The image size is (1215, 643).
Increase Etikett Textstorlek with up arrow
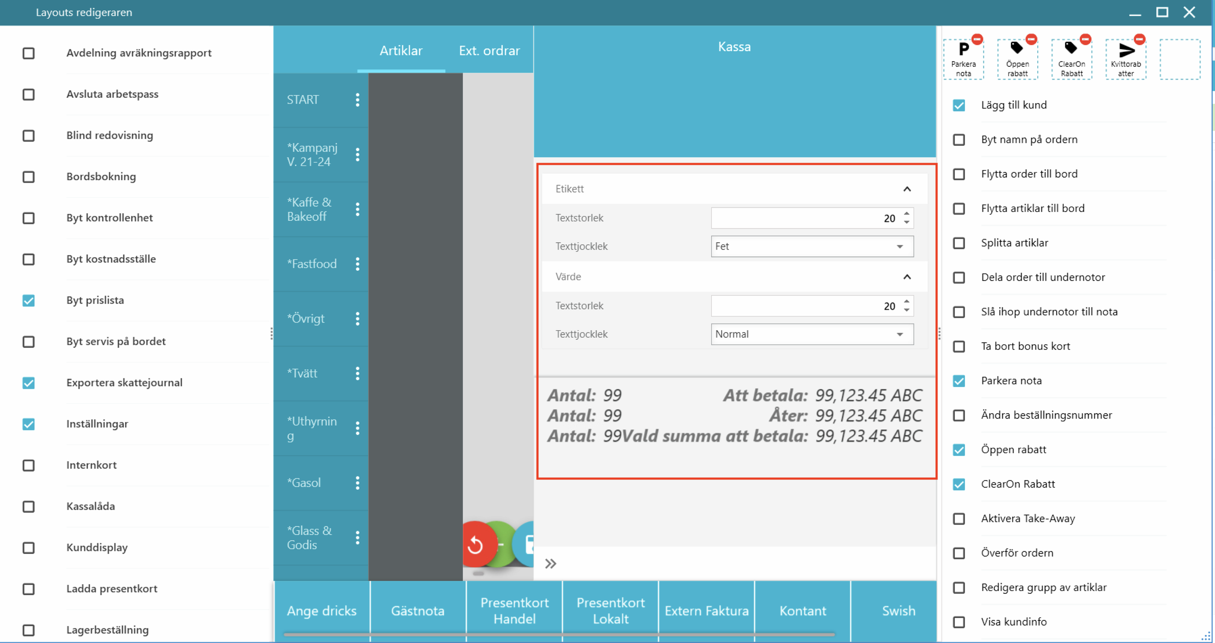907,214
